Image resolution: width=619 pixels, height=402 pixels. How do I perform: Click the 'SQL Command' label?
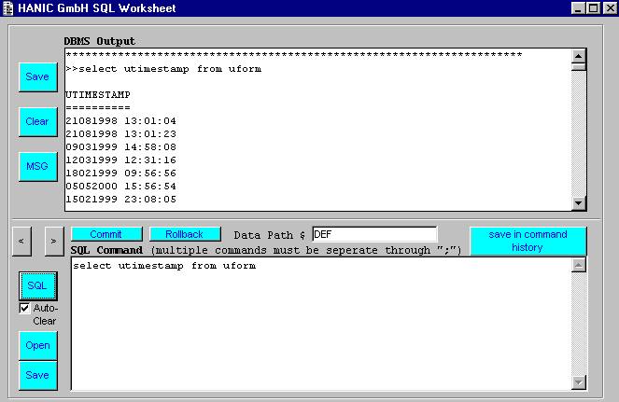(107, 250)
